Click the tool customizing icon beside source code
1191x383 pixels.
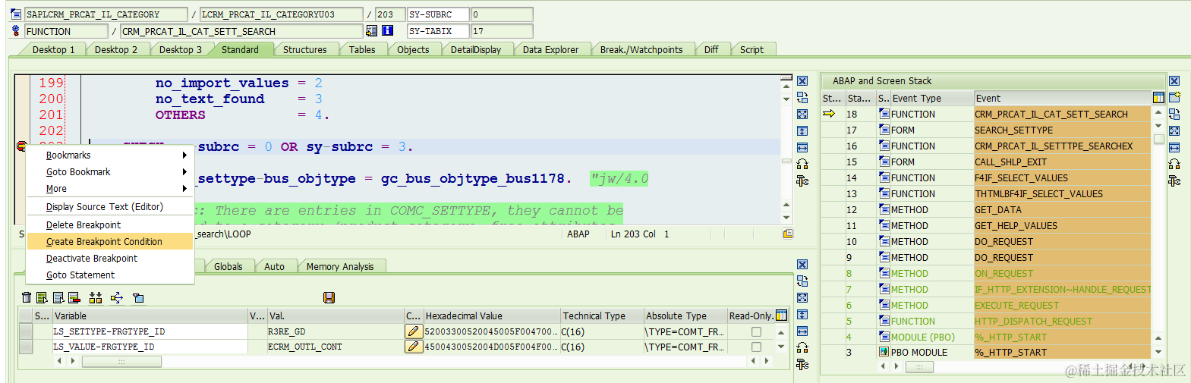[x=802, y=181]
